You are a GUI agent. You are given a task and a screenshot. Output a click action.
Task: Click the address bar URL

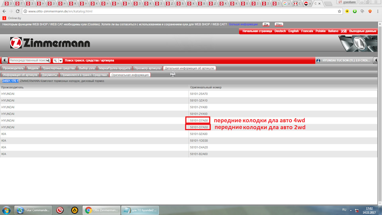click(x=60, y=11)
